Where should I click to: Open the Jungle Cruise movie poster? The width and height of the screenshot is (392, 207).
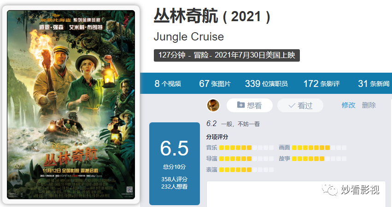71,104
